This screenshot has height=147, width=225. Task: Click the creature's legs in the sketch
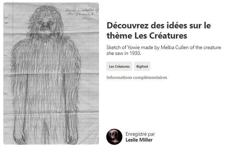pos(46,126)
